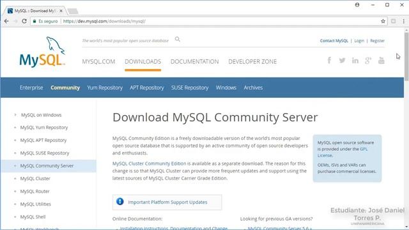Click the browser extension icon beside star

point(394,21)
